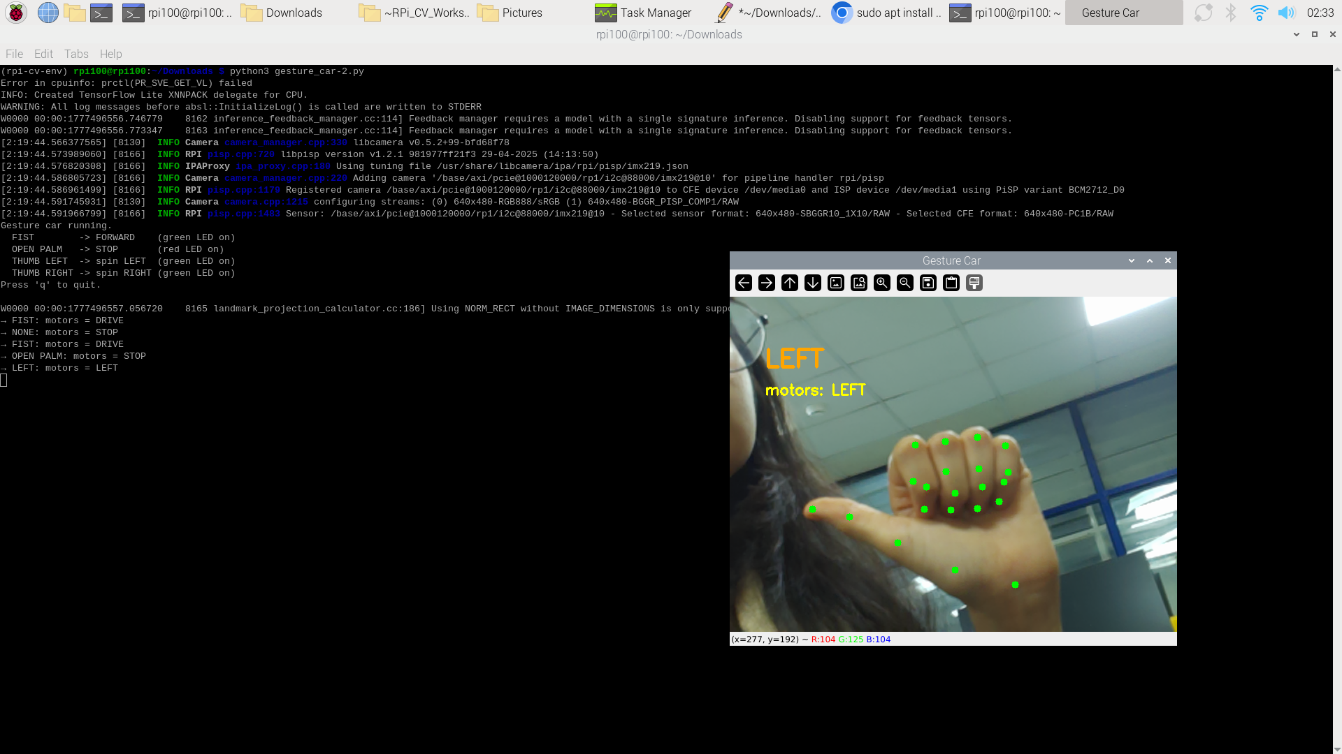
Task: Click the python3 gesture_car-2.py command text
Action: [x=297, y=71]
